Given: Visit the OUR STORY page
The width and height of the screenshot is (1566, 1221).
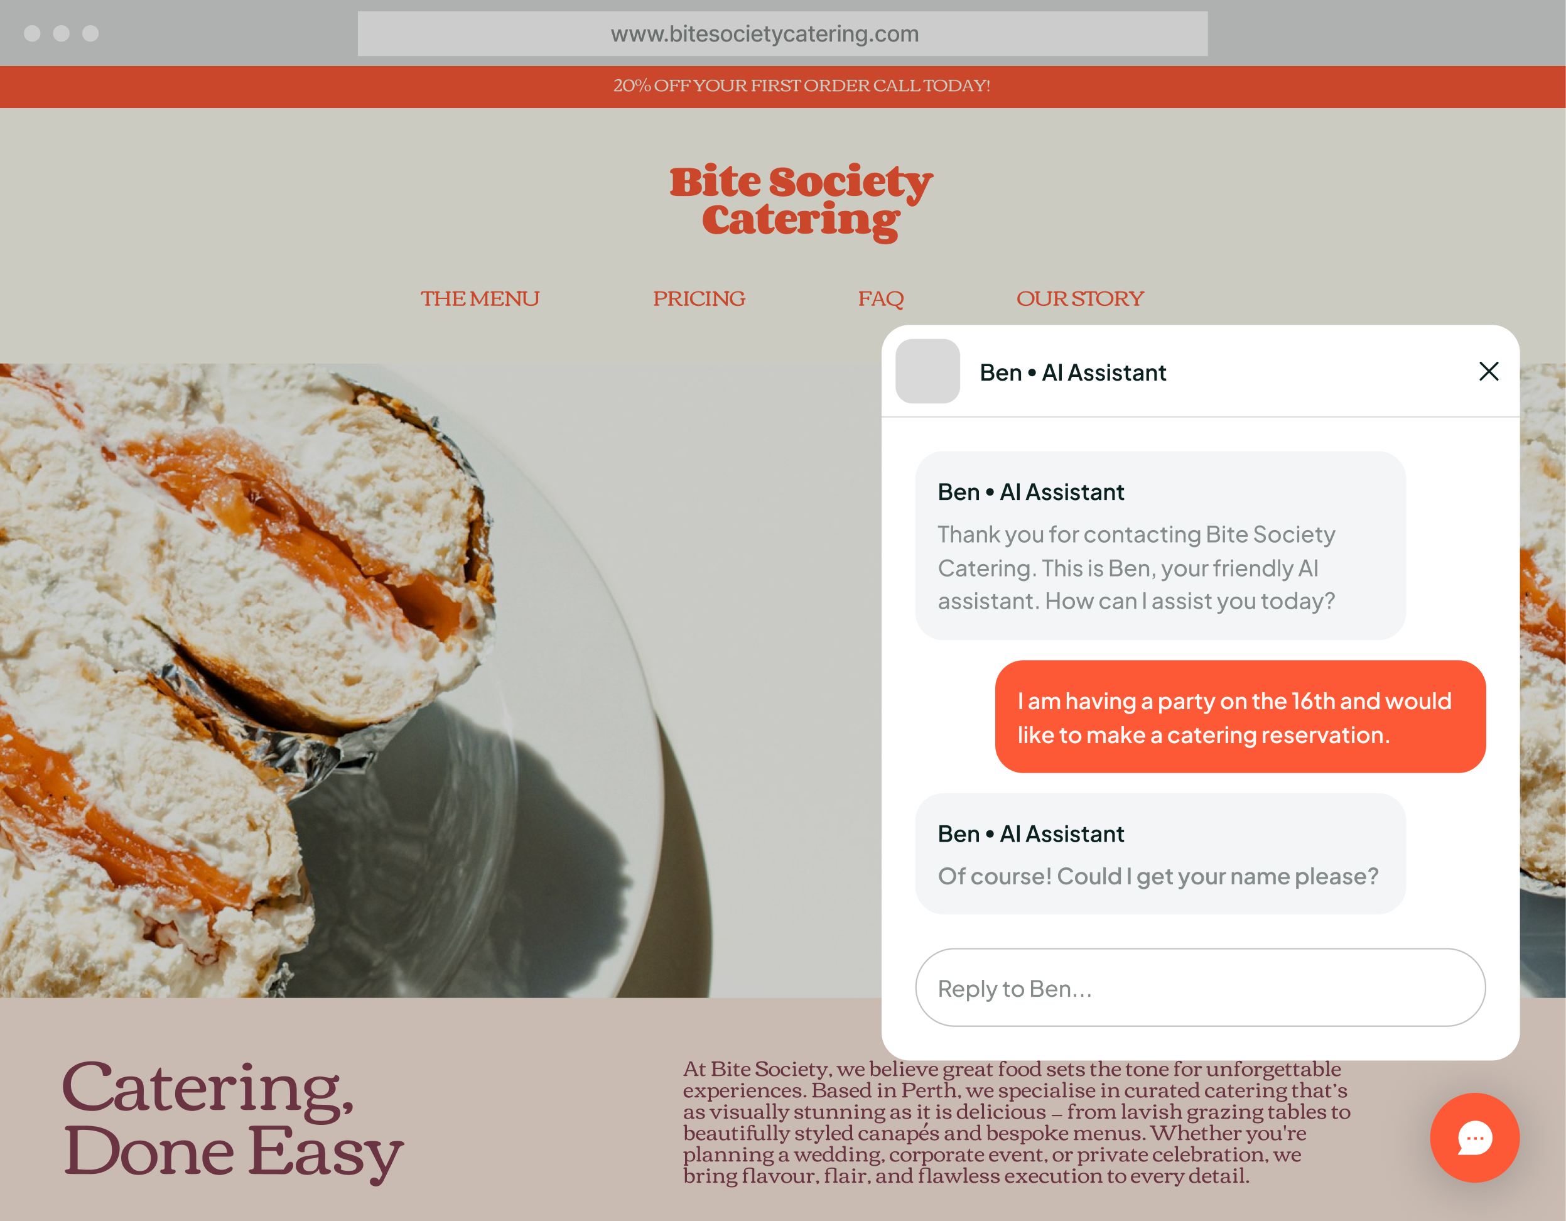Looking at the screenshot, I should (x=1080, y=298).
